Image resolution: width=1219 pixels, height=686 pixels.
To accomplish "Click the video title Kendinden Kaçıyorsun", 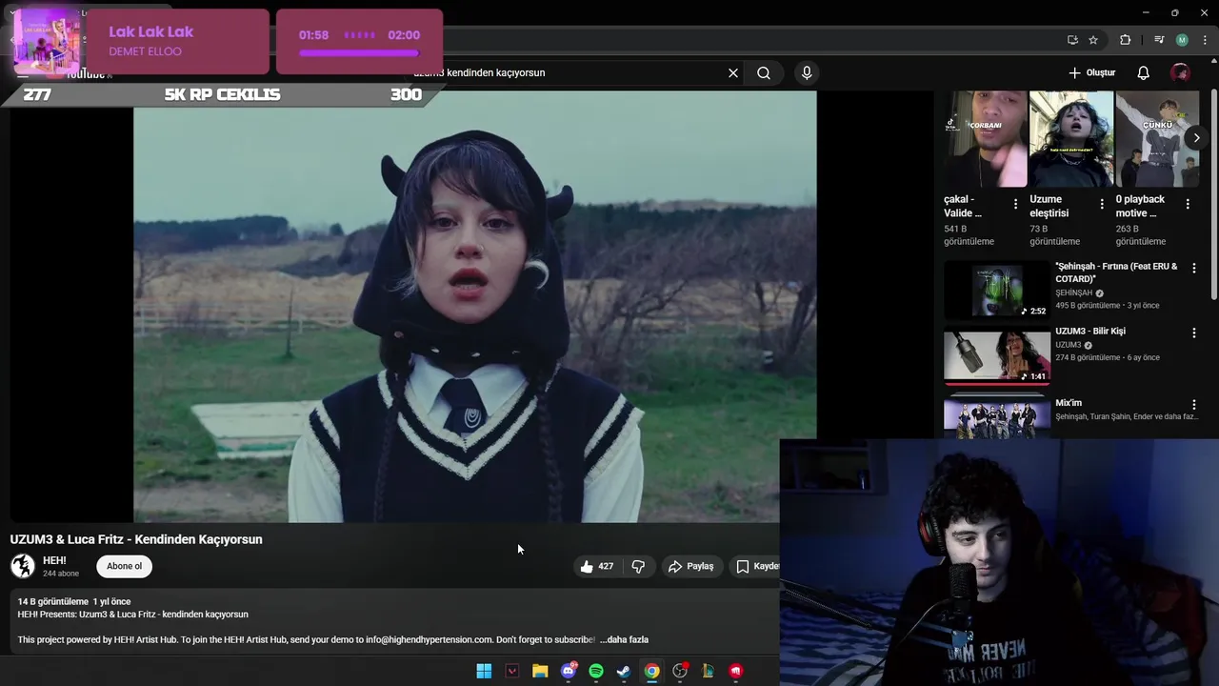I will (x=136, y=539).
